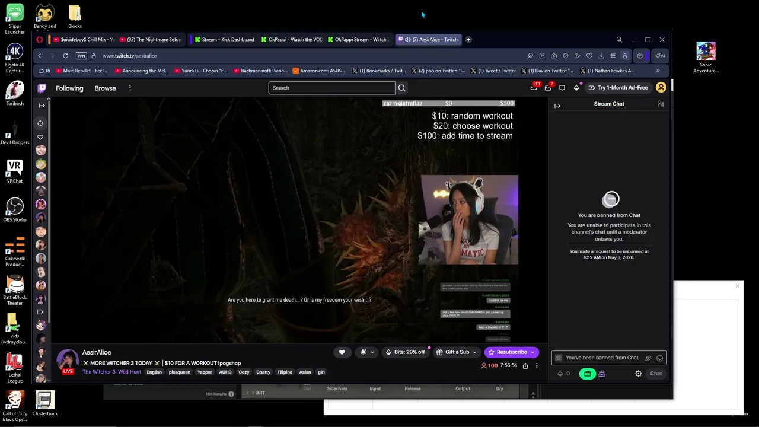The height and width of the screenshot is (427, 759).
Task: Open The Witcher 3: Wild Hunt category link
Action: [111, 372]
